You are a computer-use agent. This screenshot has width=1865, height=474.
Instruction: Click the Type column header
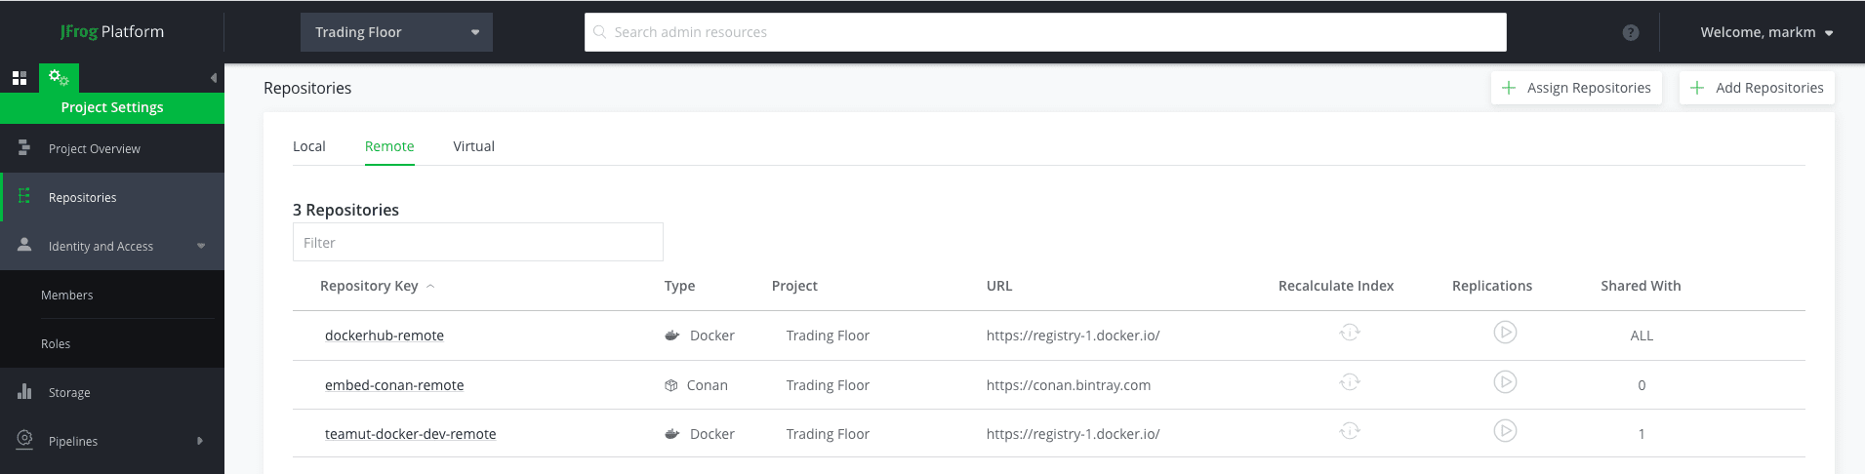pyautogui.click(x=679, y=286)
